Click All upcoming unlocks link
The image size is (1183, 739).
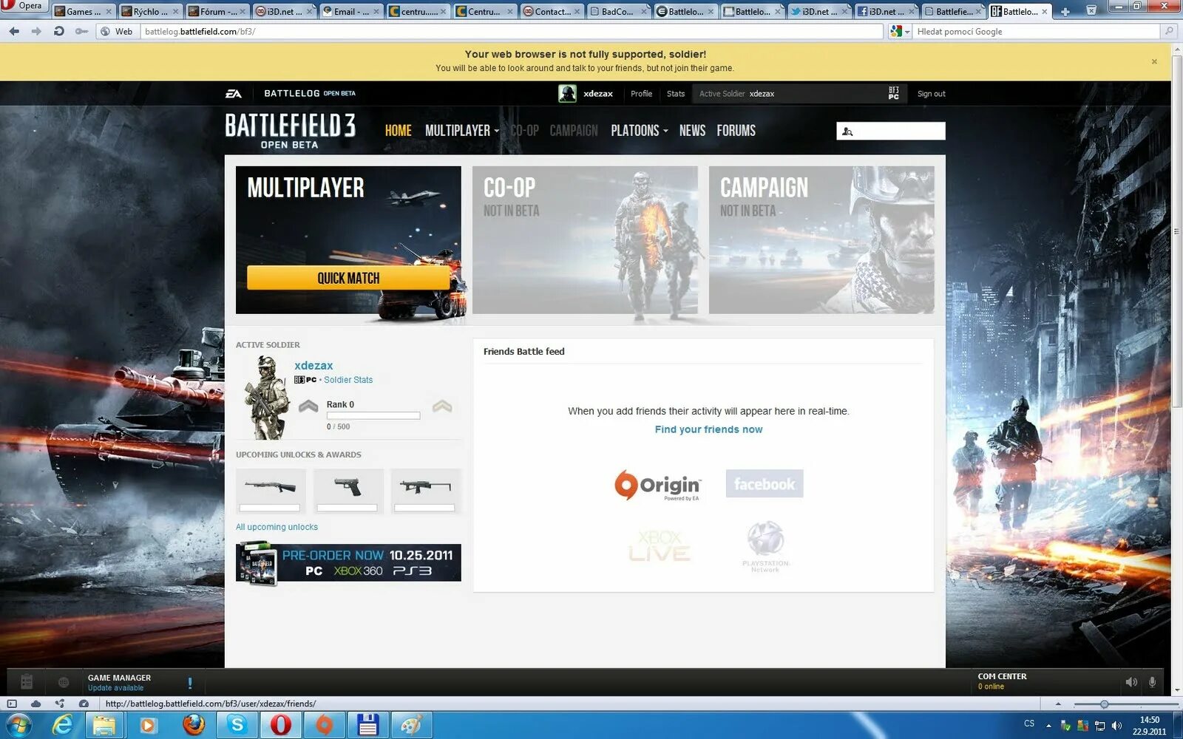[277, 527]
